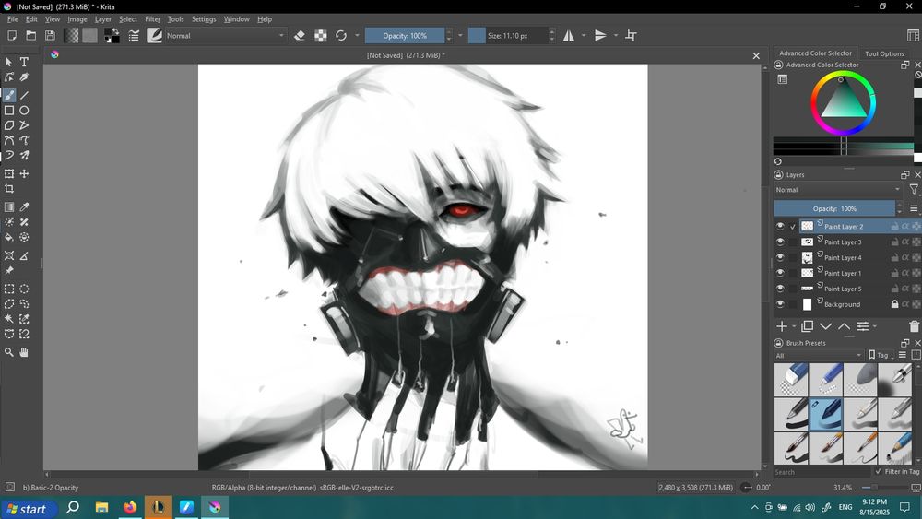
Task: Select the Text tool in the toolbox
Action: point(25,62)
